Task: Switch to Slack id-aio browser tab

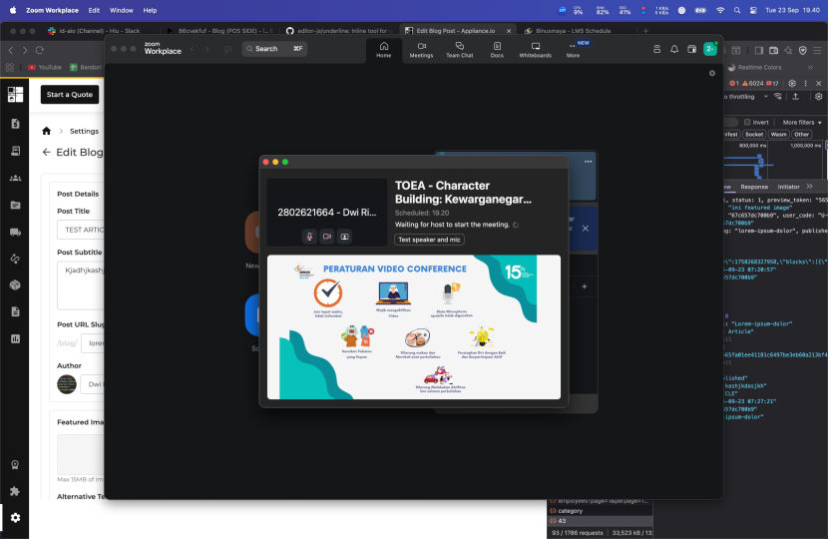Action: 101,31
